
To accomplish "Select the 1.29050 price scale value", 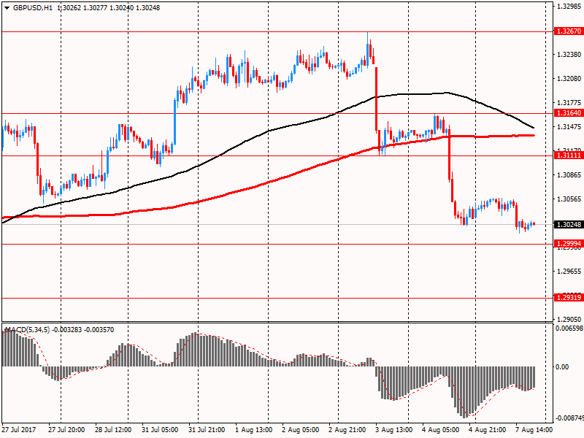I will pos(569,319).
